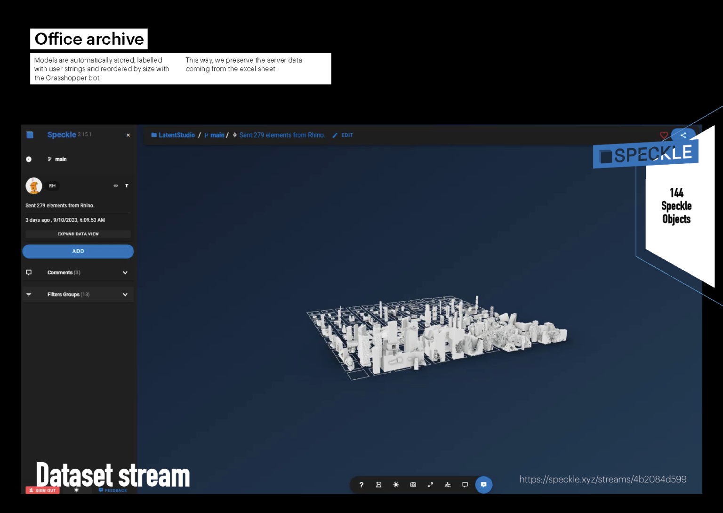Select the commit 'Sent 279 elements from Rhino'
Screen dimensions: 723x513
282,135
